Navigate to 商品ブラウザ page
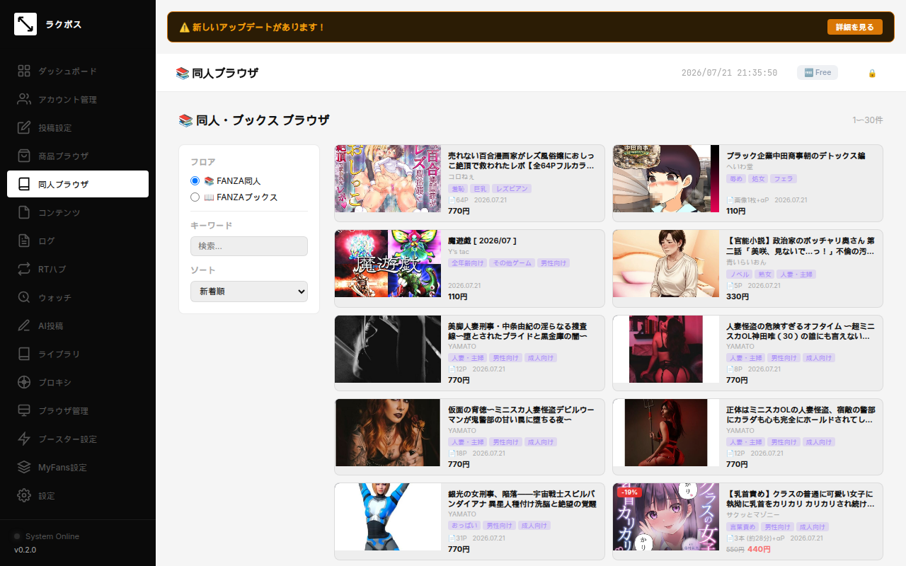The width and height of the screenshot is (906, 566). tap(78, 156)
